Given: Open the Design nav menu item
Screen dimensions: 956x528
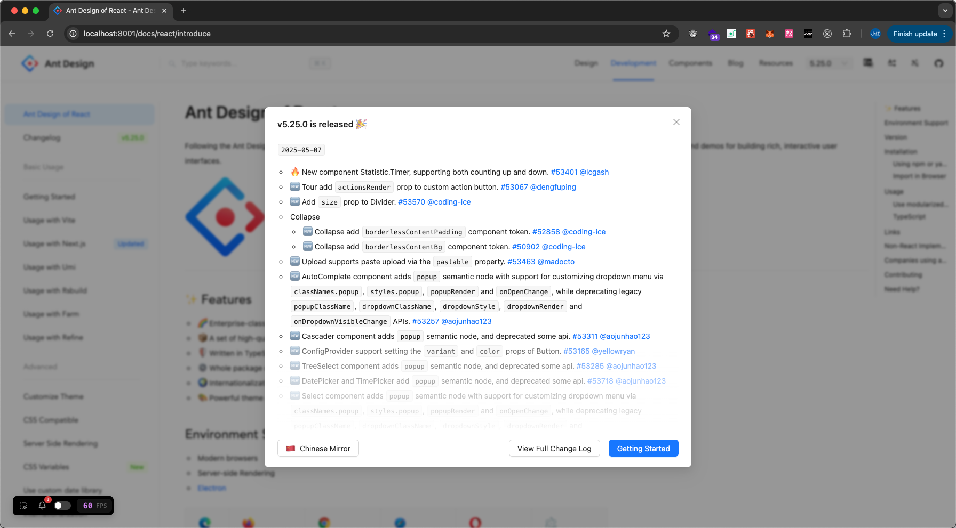Looking at the screenshot, I should point(586,63).
